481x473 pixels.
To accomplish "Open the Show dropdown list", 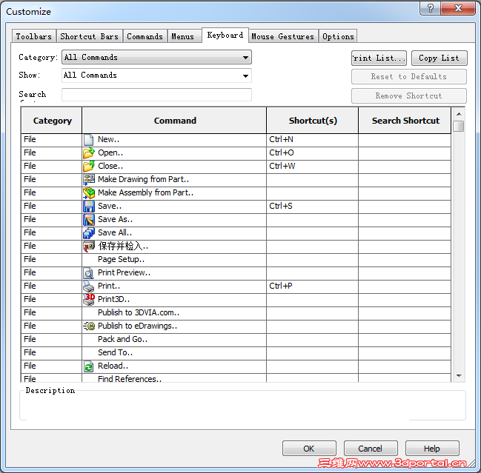I will pos(156,76).
